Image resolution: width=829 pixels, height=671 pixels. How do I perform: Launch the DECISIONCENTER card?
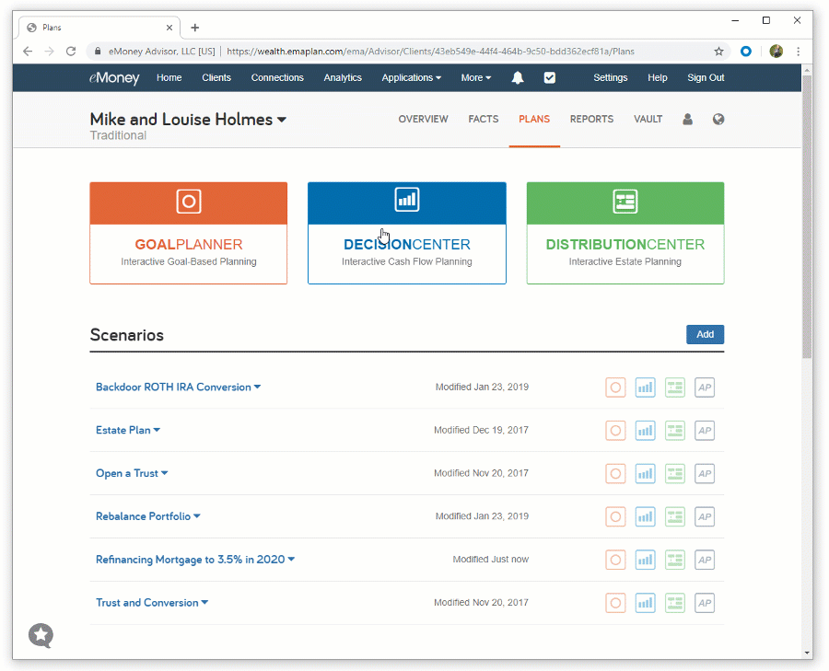point(406,233)
